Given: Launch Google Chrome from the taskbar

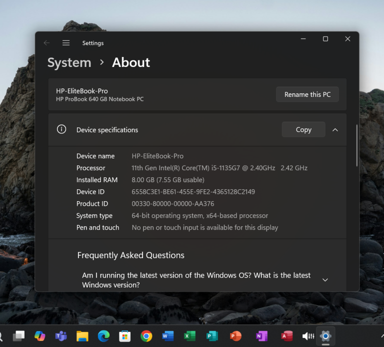Looking at the screenshot, I should pyautogui.click(x=146, y=336).
